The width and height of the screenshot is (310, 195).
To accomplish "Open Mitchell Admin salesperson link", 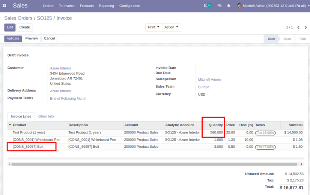I will click(209, 79).
